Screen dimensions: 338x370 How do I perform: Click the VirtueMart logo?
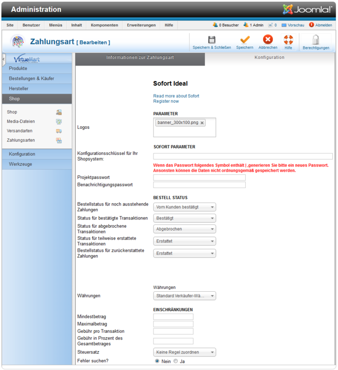point(27,58)
